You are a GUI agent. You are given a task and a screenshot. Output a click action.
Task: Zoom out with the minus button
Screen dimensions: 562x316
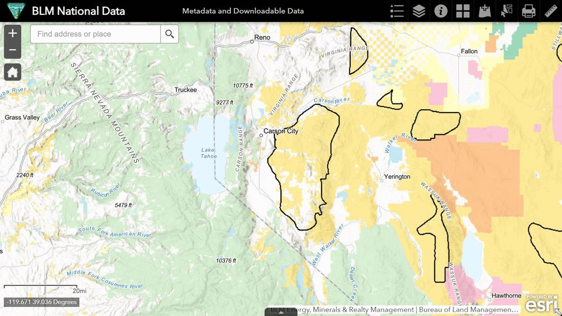(13, 50)
